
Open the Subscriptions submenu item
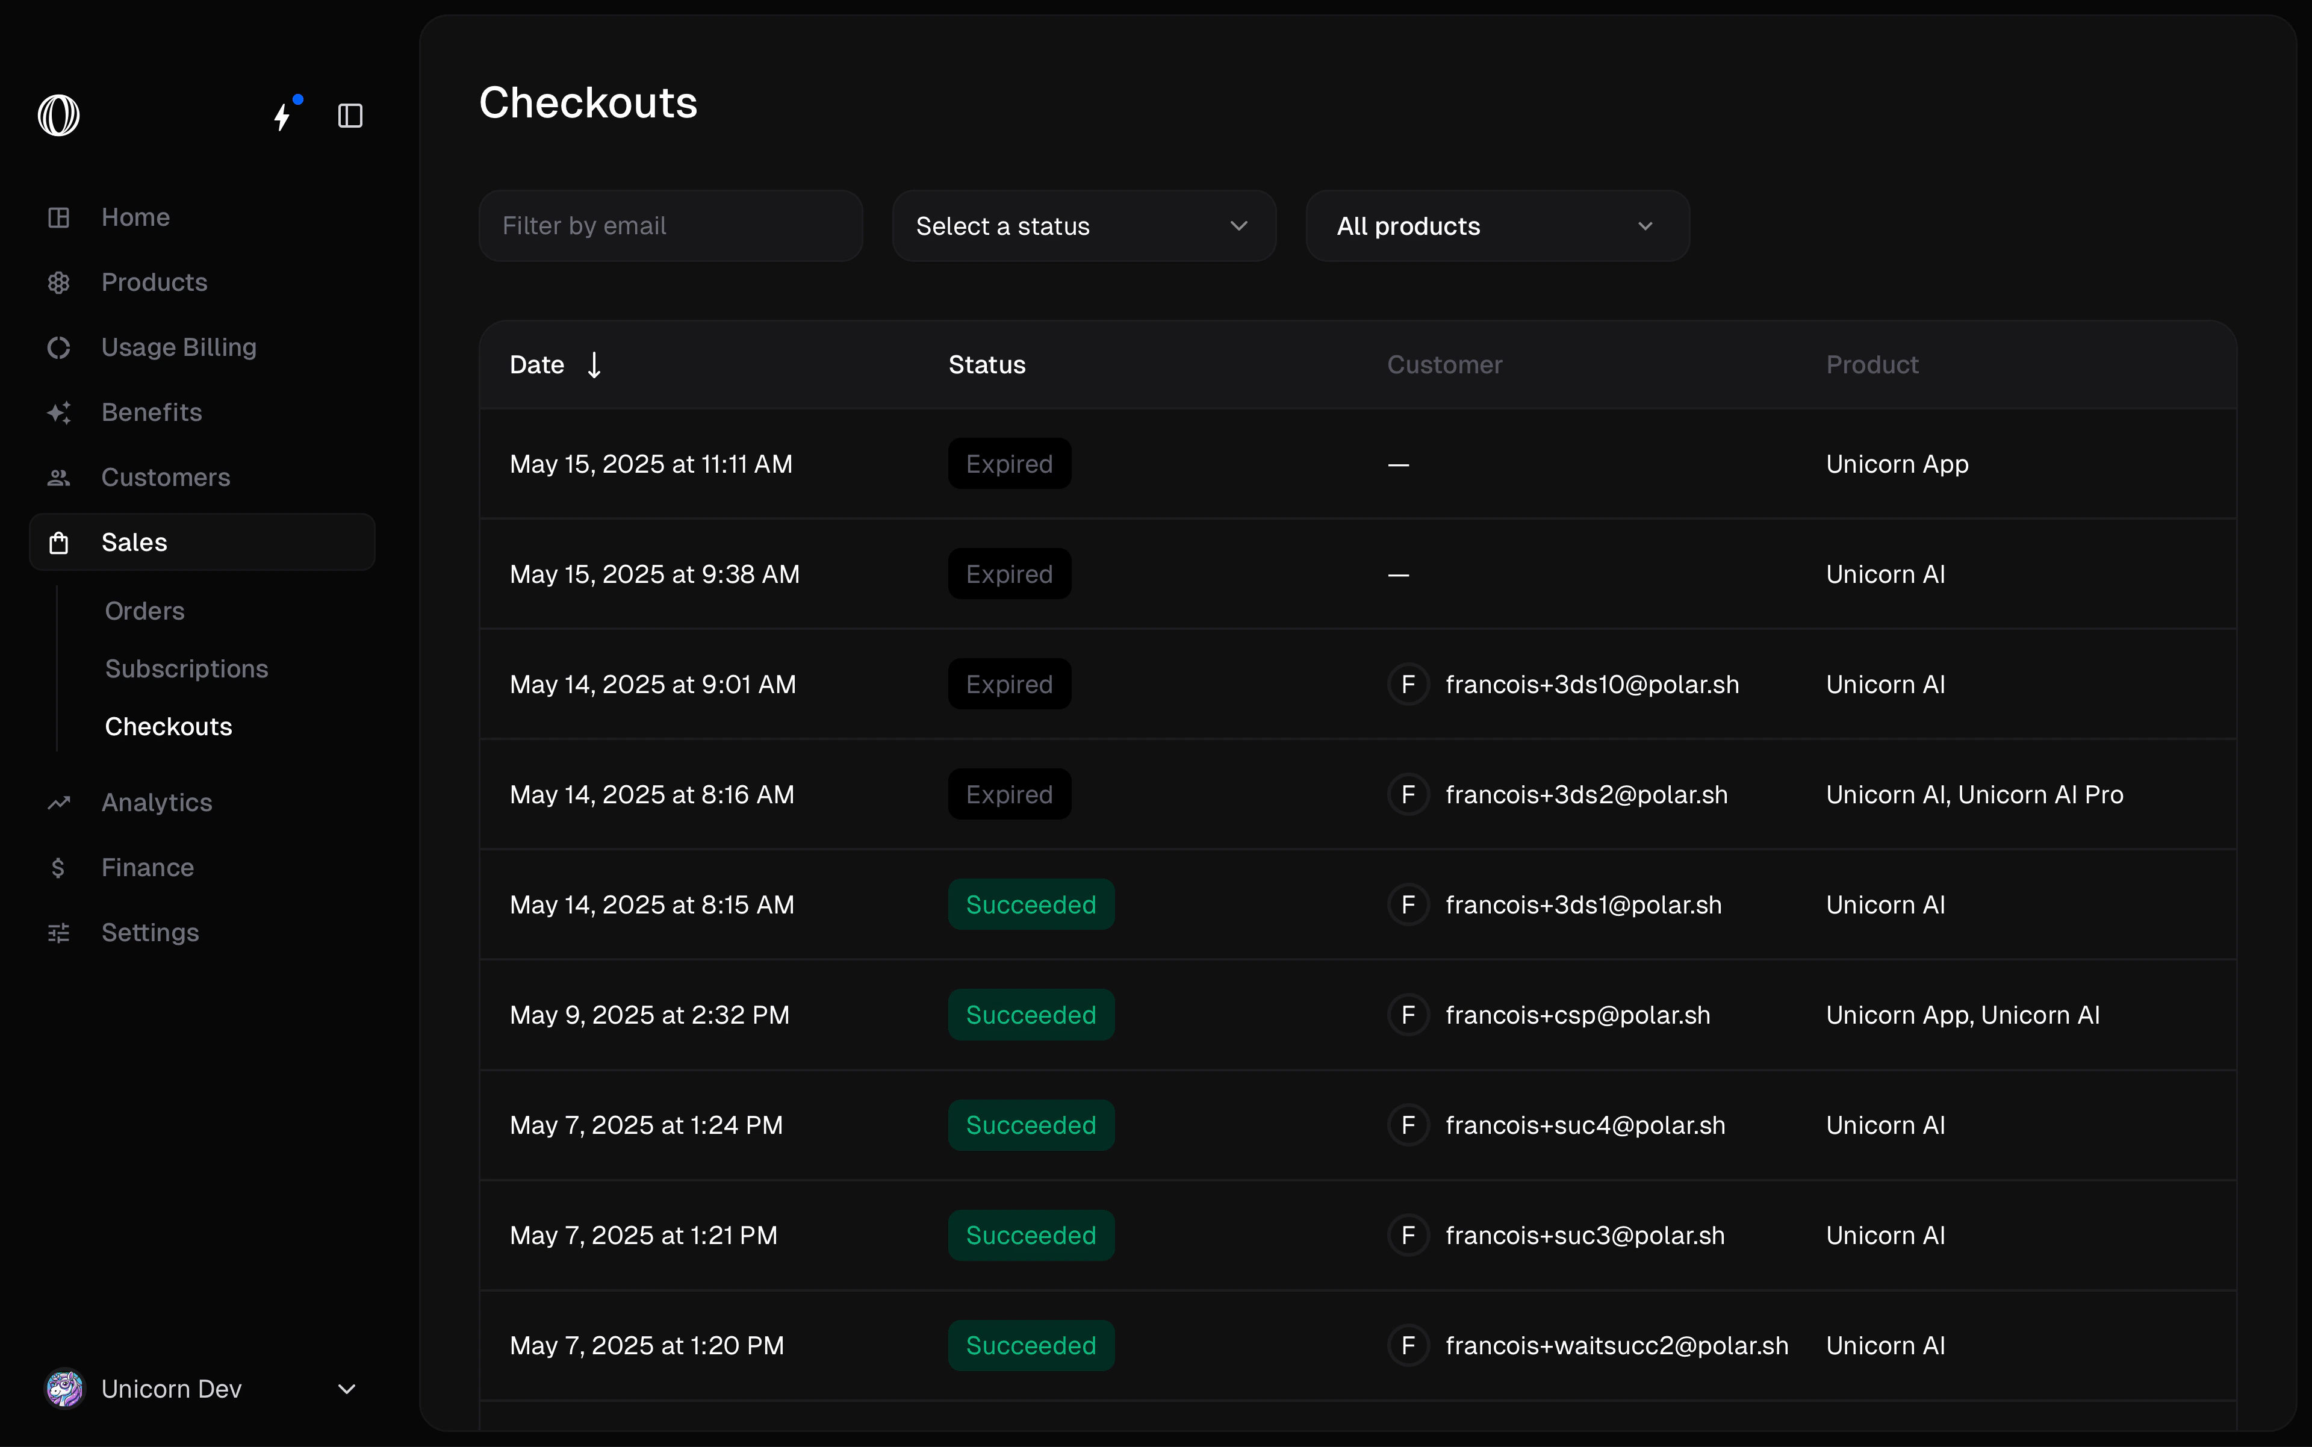tap(187, 668)
